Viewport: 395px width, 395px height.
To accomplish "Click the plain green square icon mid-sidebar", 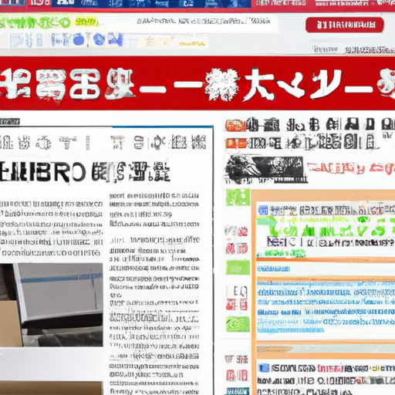I will click(238, 267).
